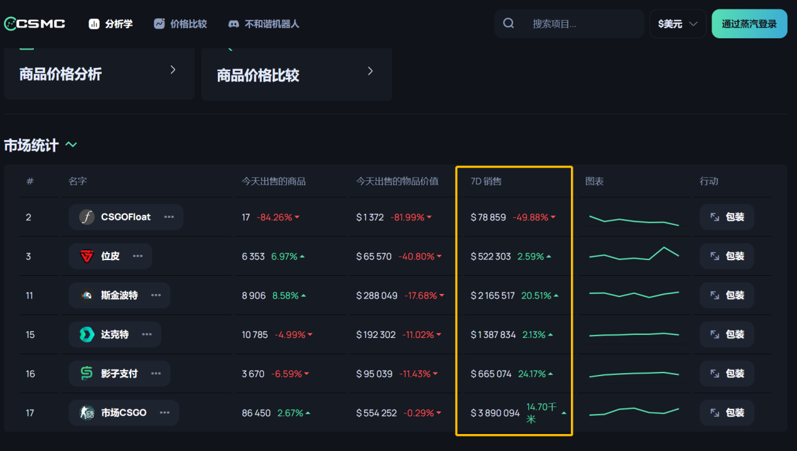Click the 包装 button in the 市场CSGO row
Screen dimensions: 797x451
(x=727, y=413)
